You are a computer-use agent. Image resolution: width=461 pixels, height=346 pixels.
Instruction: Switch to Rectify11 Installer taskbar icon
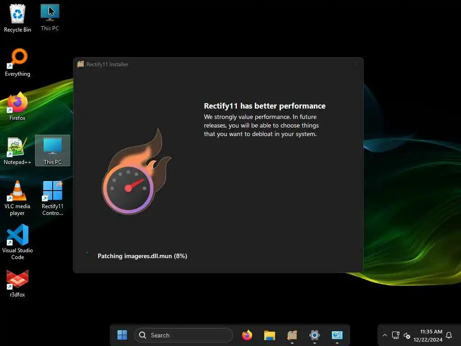pos(292,335)
